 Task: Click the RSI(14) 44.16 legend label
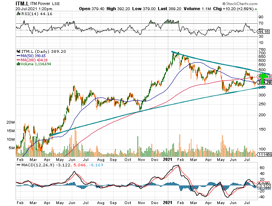(37, 14)
